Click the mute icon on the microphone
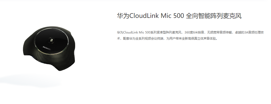 click(x=51, y=41)
